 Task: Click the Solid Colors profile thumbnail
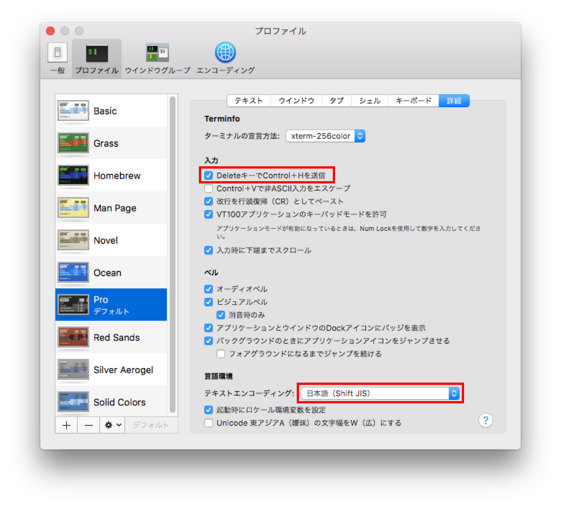click(x=73, y=402)
